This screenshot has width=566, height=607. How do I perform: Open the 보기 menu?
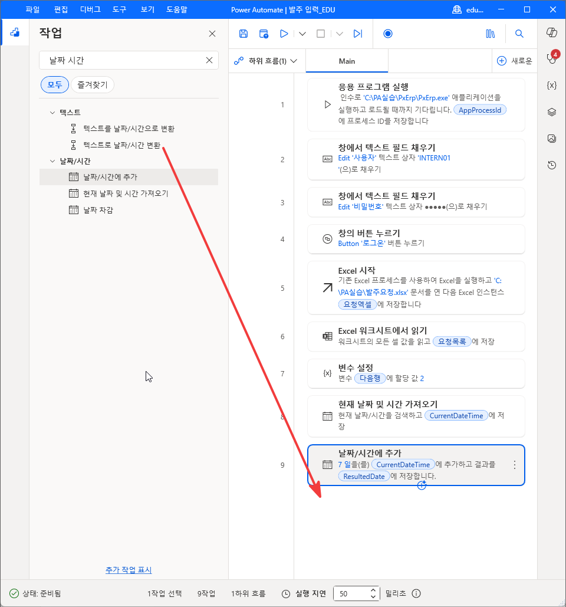click(x=147, y=9)
